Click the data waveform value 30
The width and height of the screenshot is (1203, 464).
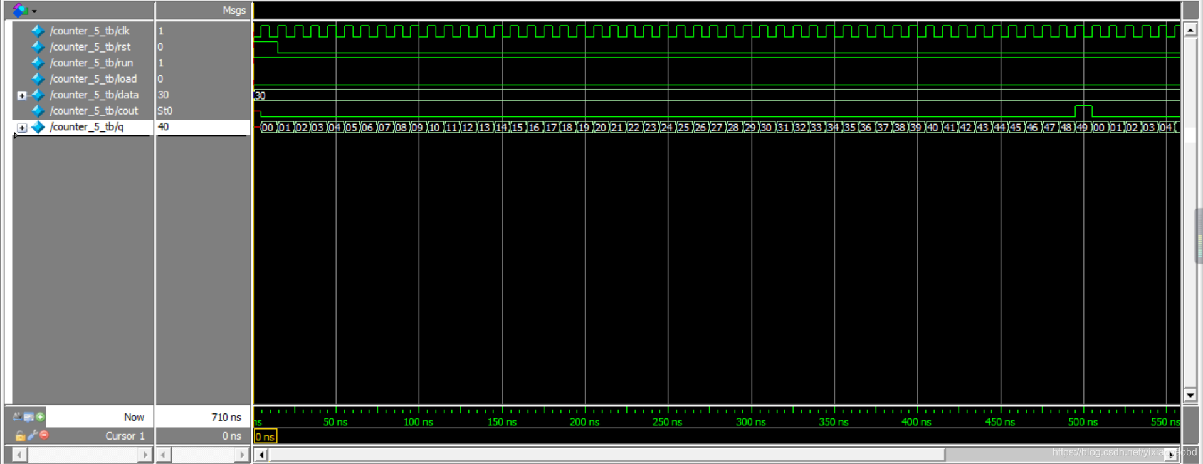[x=260, y=96]
